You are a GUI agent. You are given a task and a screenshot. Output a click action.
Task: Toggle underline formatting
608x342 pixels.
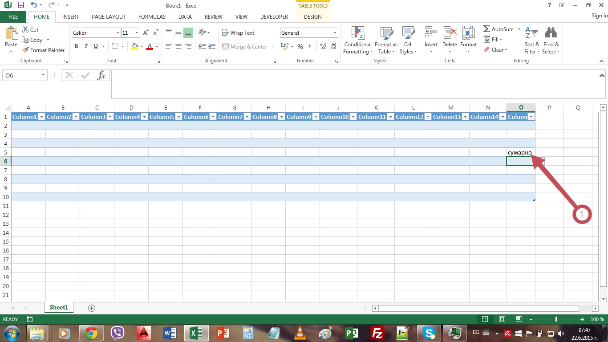(x=96, y=46)
